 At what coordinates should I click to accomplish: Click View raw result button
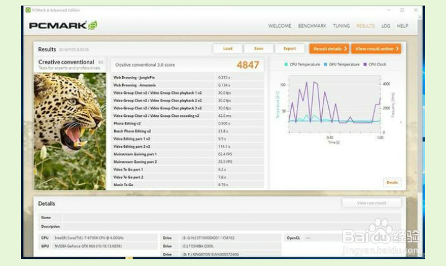pyautogui.click(x=372, y=203)
